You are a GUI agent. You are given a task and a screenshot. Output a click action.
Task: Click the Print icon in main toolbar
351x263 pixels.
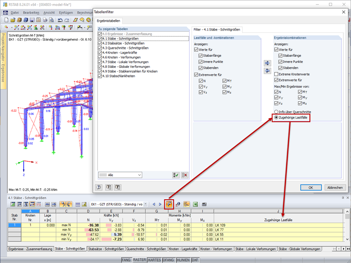point(45,20)
